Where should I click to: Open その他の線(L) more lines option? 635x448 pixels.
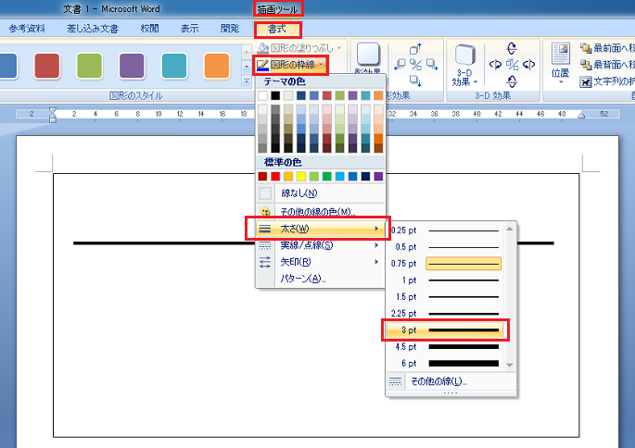[x=439, y=381]
